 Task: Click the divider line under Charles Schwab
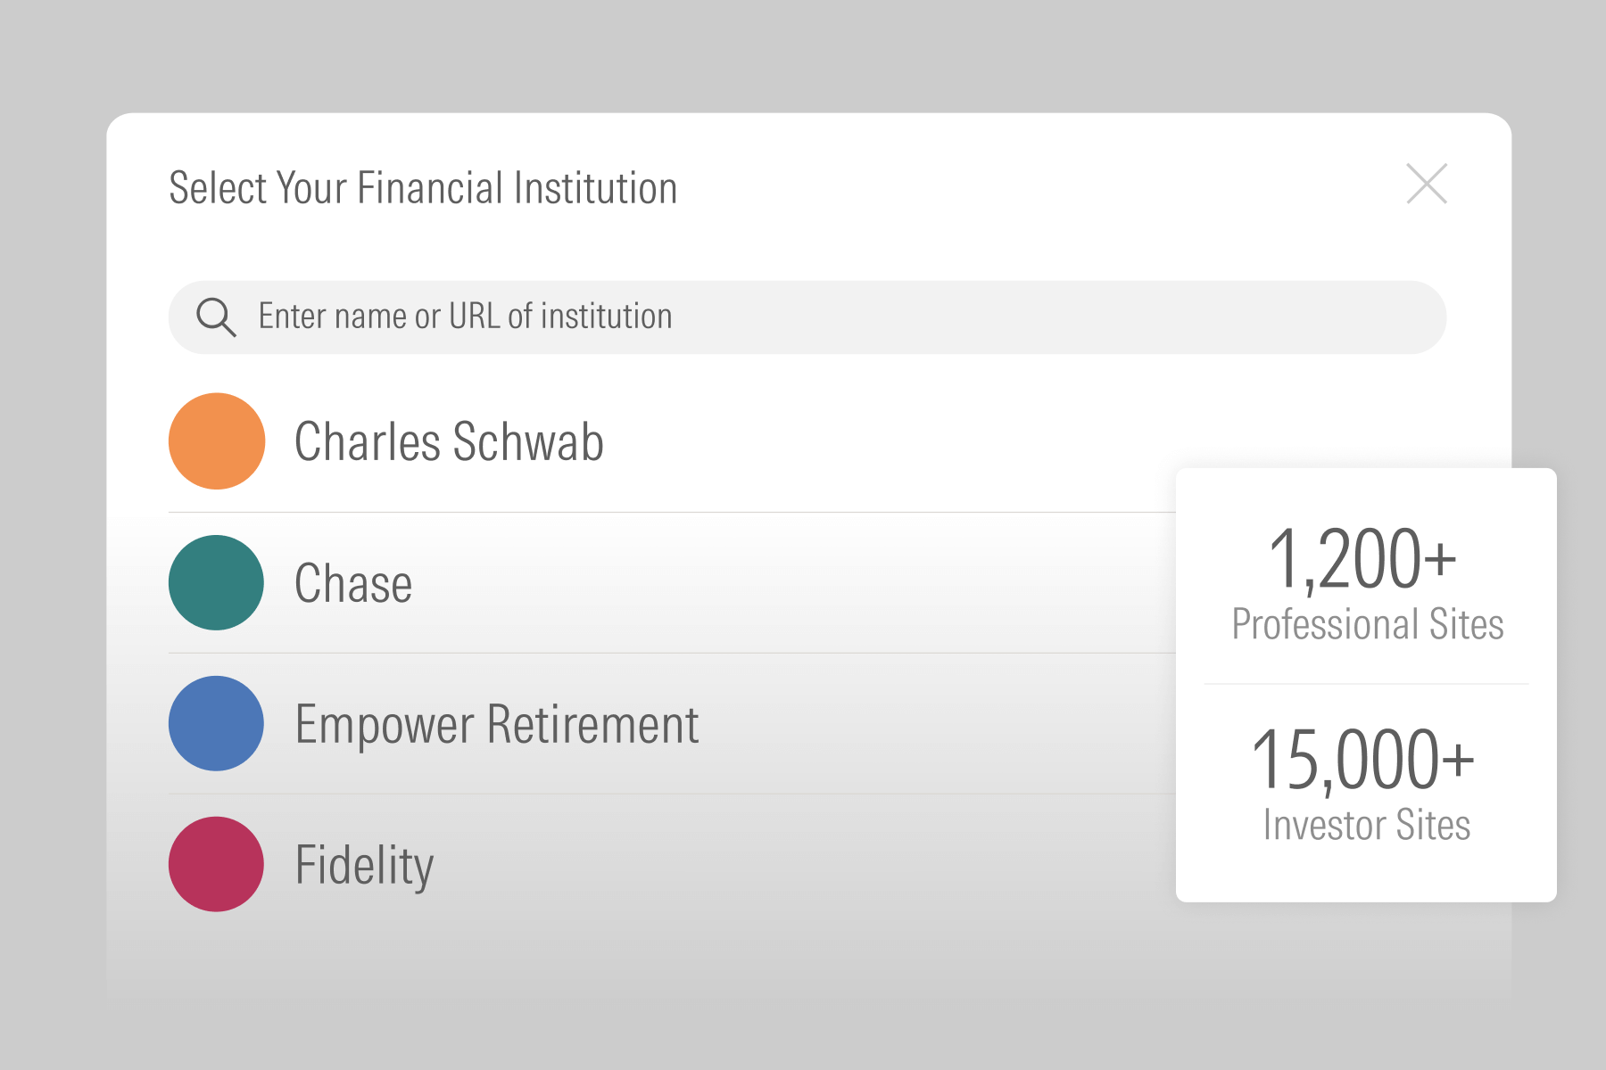pos(669,512)
